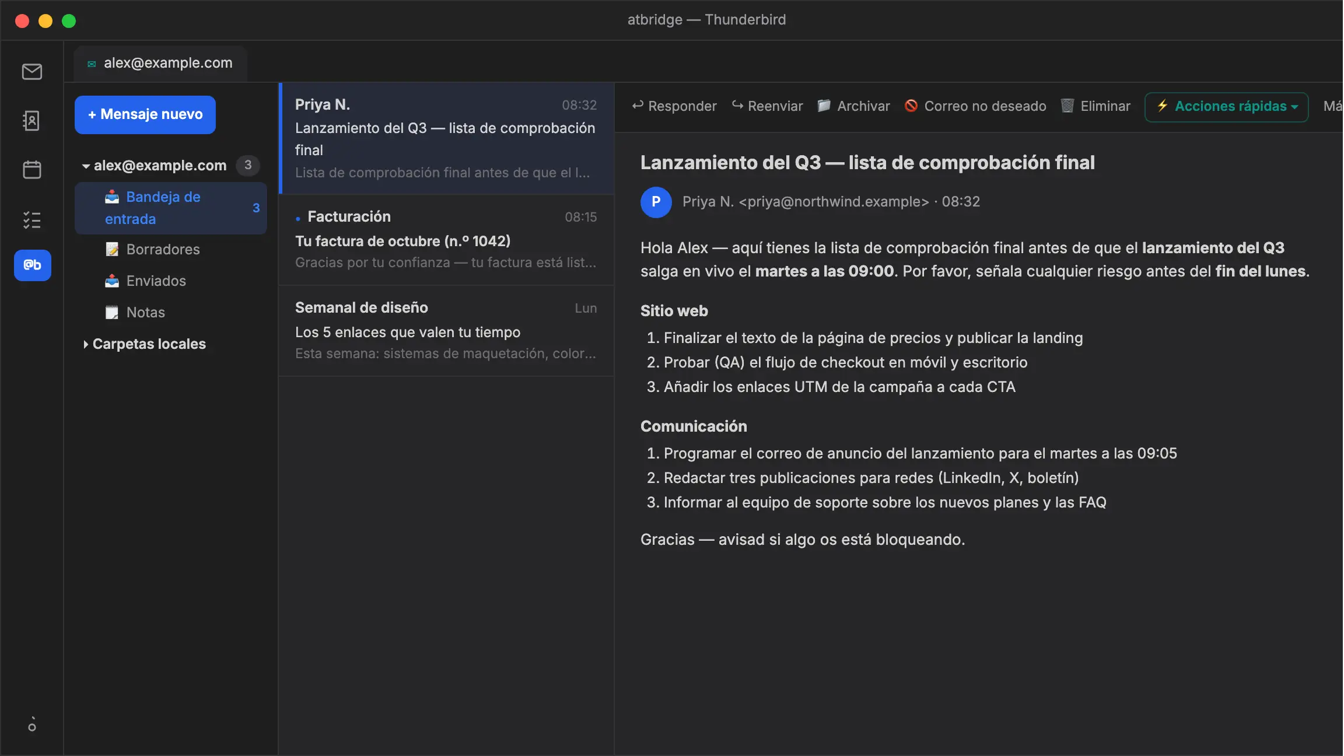Viewport: 1344px width, 756px height.
Task: Select Priya N. Lanzamiento del Q3 message
Action: tap(446, 139)
